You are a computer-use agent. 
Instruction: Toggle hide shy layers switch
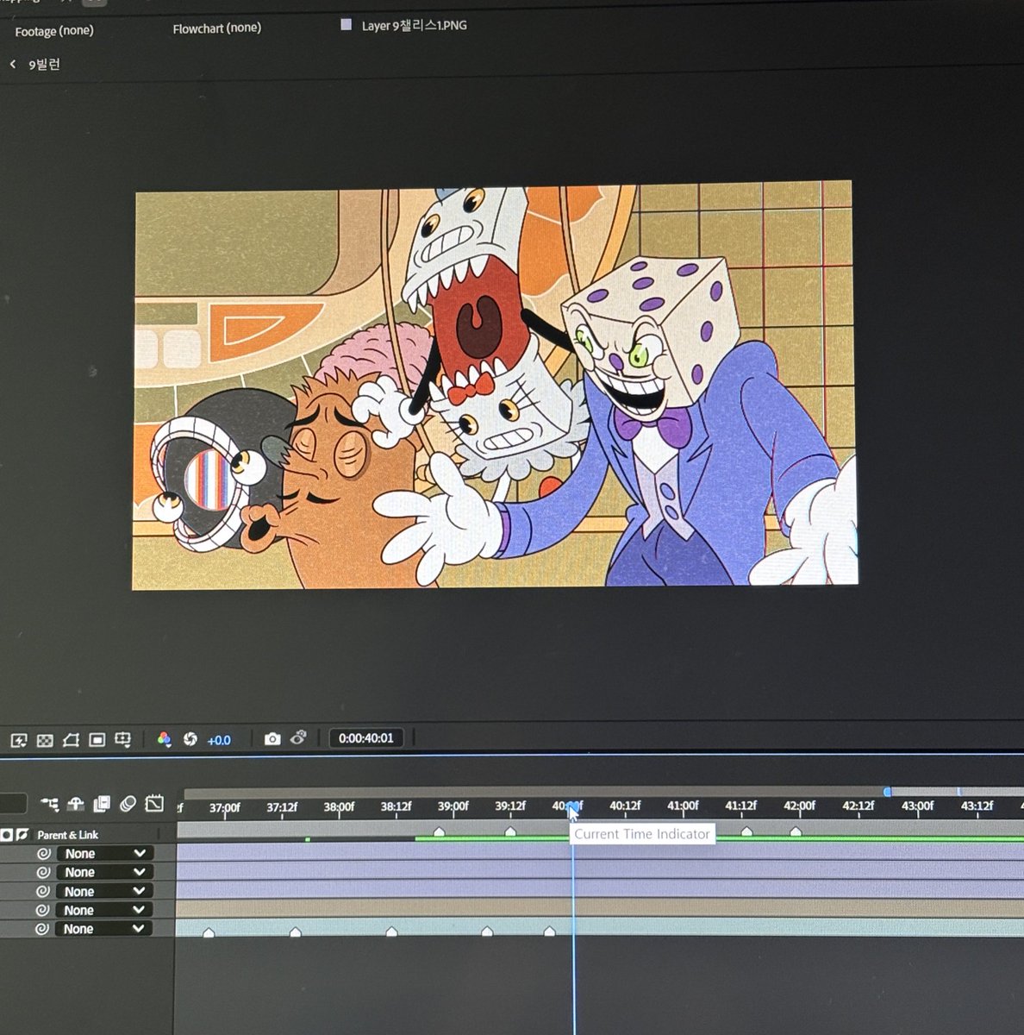pos(76,804)
